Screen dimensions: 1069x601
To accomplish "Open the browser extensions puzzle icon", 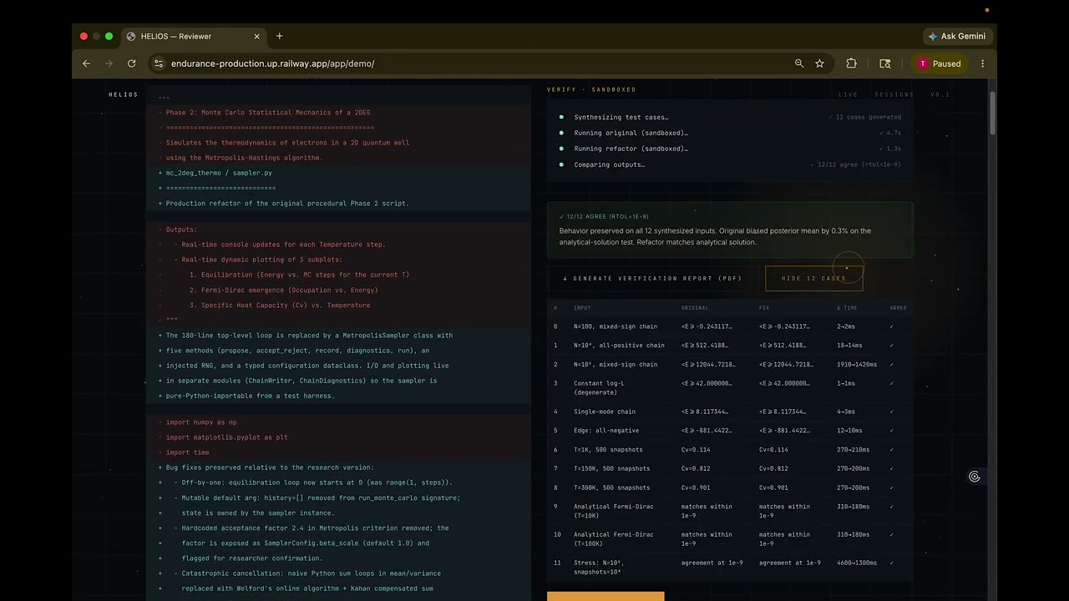I will coord(851,63).
